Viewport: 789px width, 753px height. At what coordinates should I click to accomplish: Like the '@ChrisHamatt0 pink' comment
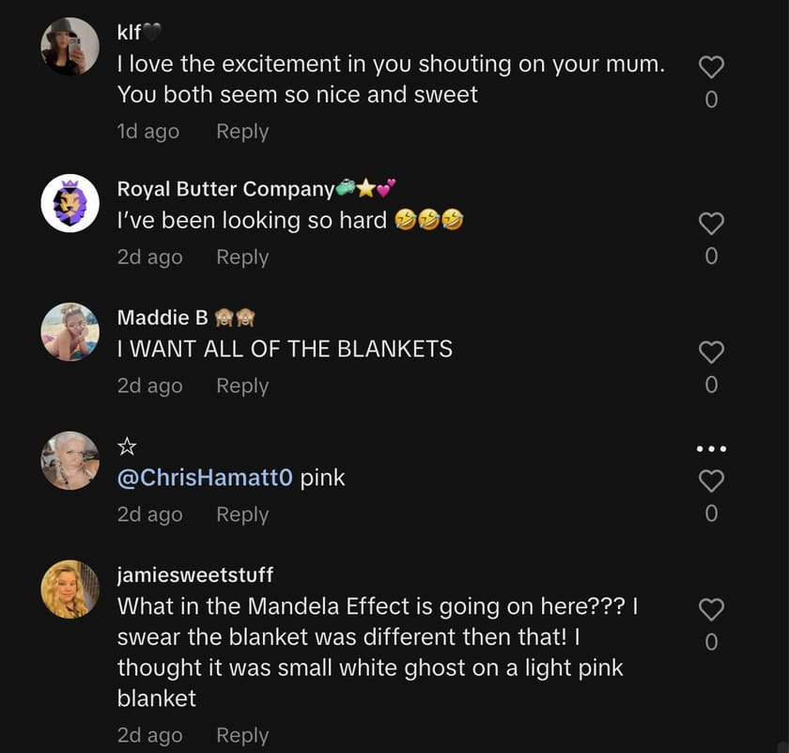point(711,480)
